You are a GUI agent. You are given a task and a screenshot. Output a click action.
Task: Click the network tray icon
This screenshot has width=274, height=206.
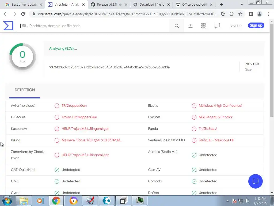point(241,201)
